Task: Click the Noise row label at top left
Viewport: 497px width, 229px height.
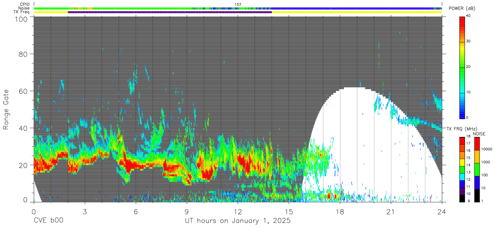Action: tap(23, 8)
